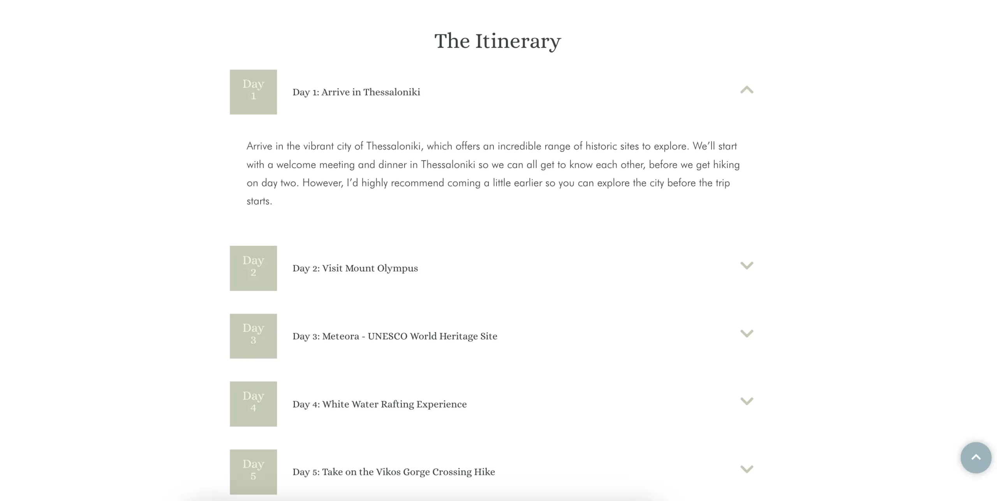Image resolution: width=997 pixels, height=501 pixels.
Task: Click the word "Thessaloniki" in the Day 1 title
Action: 391,92
